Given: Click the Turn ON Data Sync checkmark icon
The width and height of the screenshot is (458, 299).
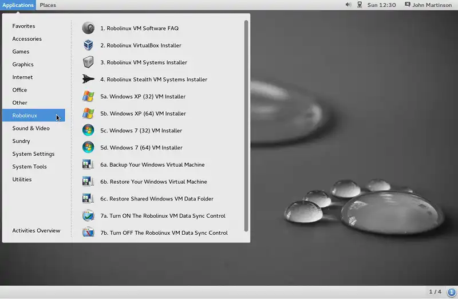Looking at the screenshot, I should click(x=88, y=216).
